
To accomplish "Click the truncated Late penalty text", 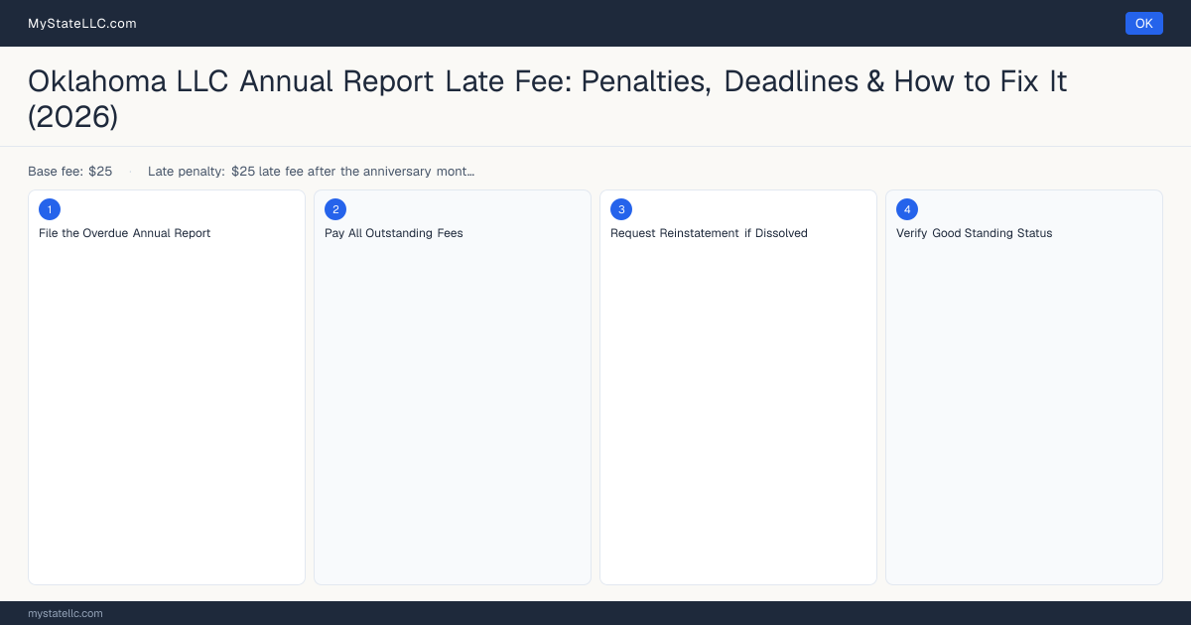I will click(311, 172).
